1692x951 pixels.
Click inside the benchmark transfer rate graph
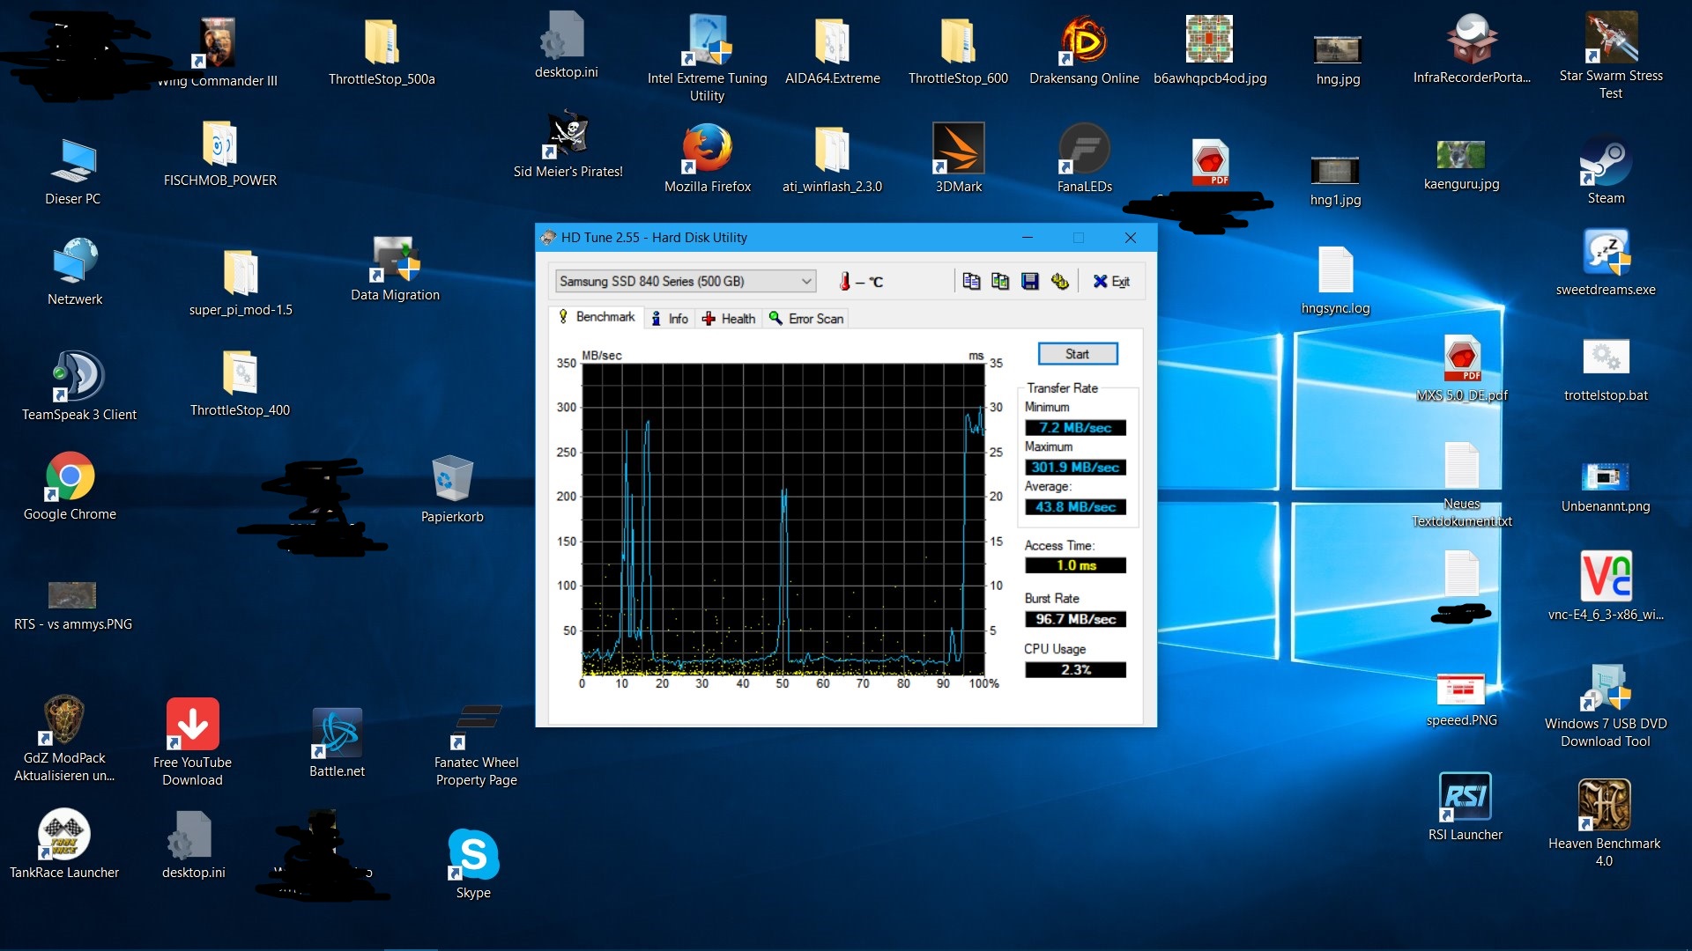[x=783, y=520]
